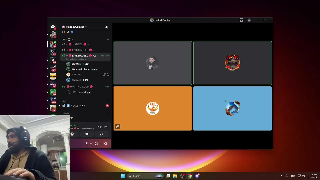320x180 pixels.
Task: Click Set a channel status link
Action: 76,59
